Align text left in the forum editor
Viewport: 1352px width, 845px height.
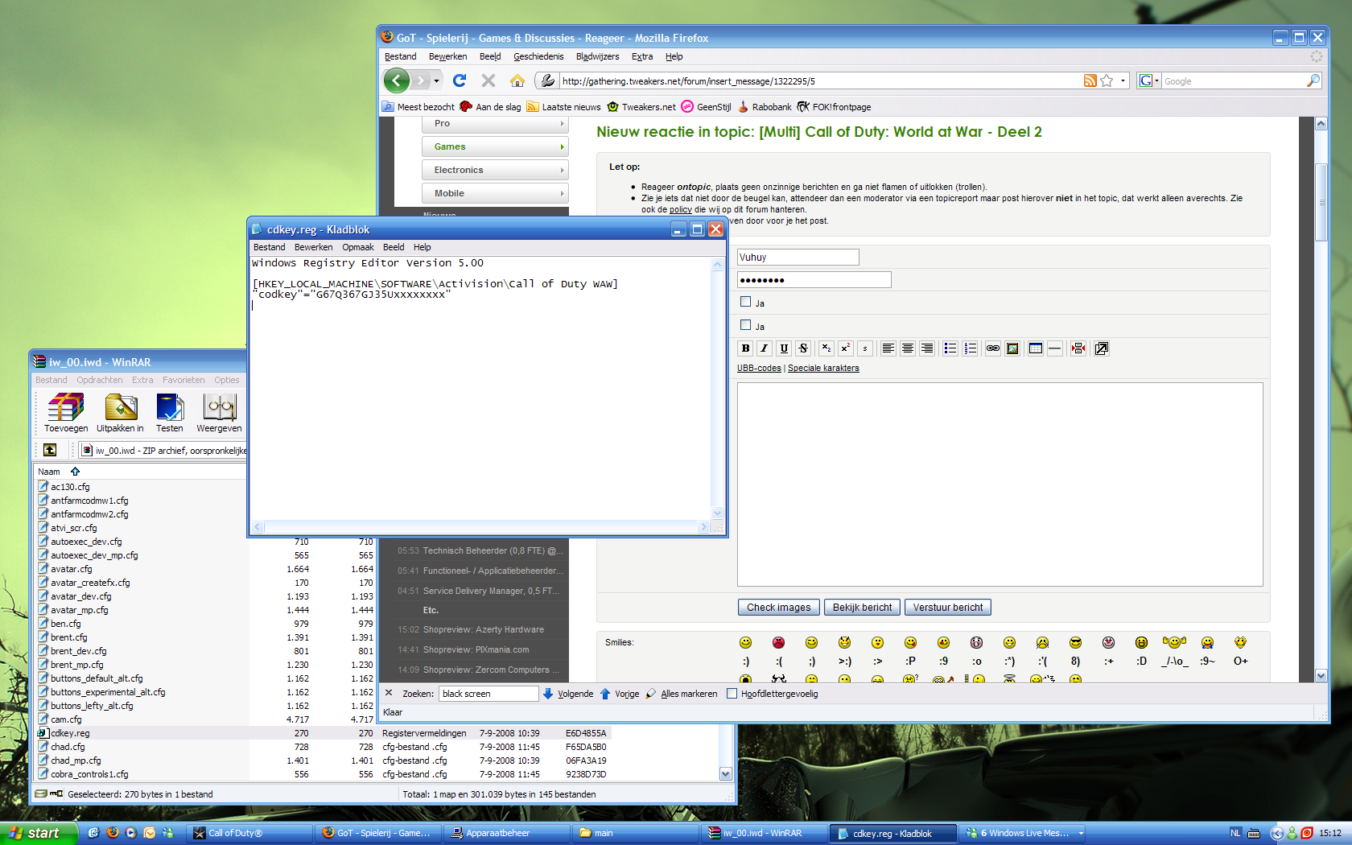click(888, 348)
